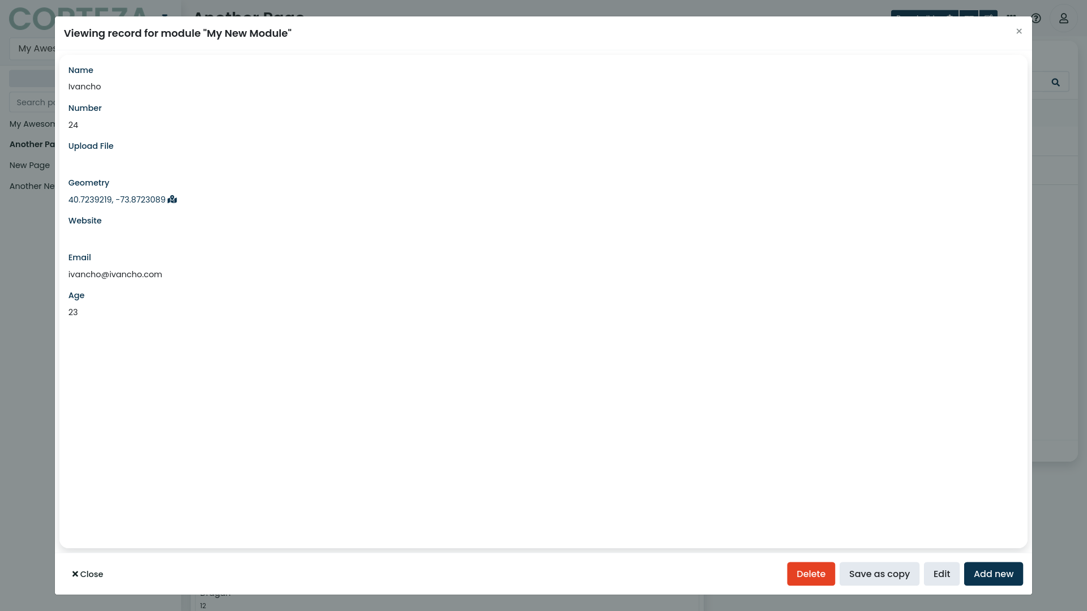This screenshot has height=611, width=1087.
Task: Click Close button at bottom of modal
Action: tap(87, 574)
